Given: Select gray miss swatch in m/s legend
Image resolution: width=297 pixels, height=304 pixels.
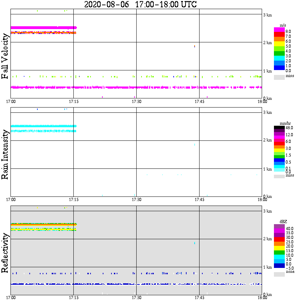Looking at the screenshot, I should click(279, 77).
